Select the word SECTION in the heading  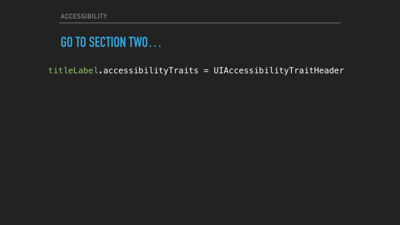click(107, 42)
